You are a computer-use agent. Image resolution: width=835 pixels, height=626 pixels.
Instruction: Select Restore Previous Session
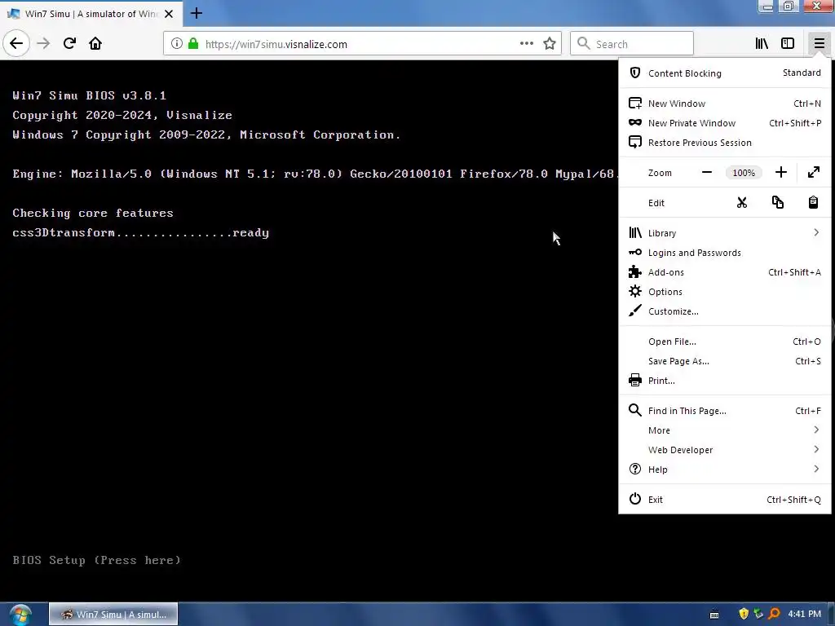[x=724, y=143]
